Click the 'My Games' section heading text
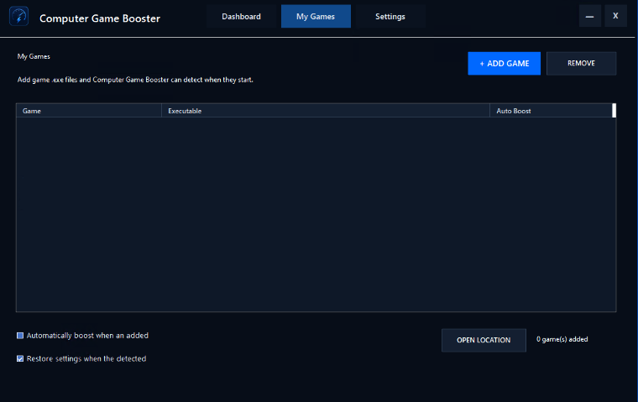The width and height of the screenshot is (638, 402). pyautogui.click(x=34, y=56)
